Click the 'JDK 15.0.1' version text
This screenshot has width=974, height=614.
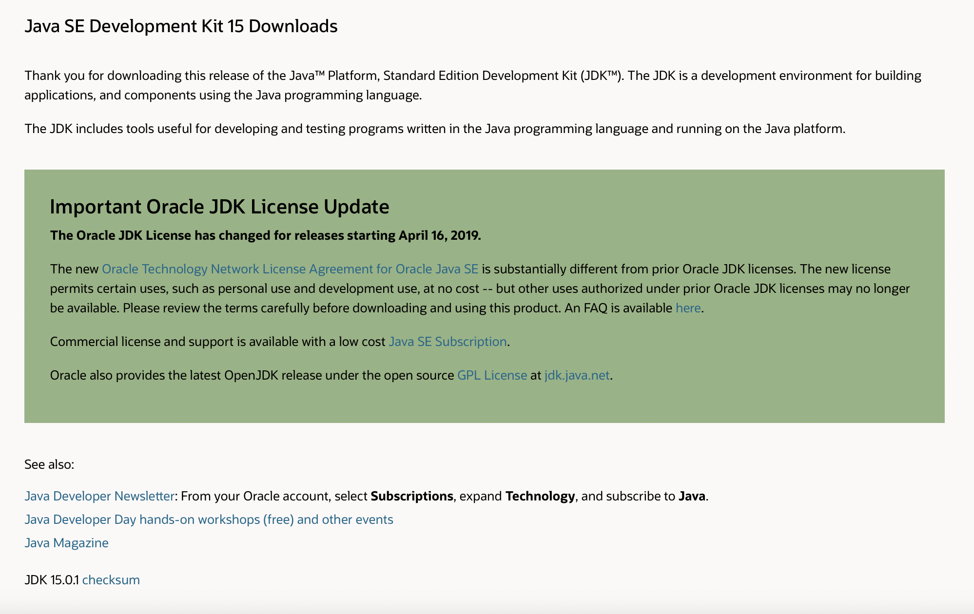pyautogui.click(x=52, y=580)
